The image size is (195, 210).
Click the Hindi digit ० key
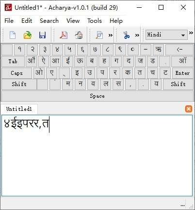pos(133,50)
